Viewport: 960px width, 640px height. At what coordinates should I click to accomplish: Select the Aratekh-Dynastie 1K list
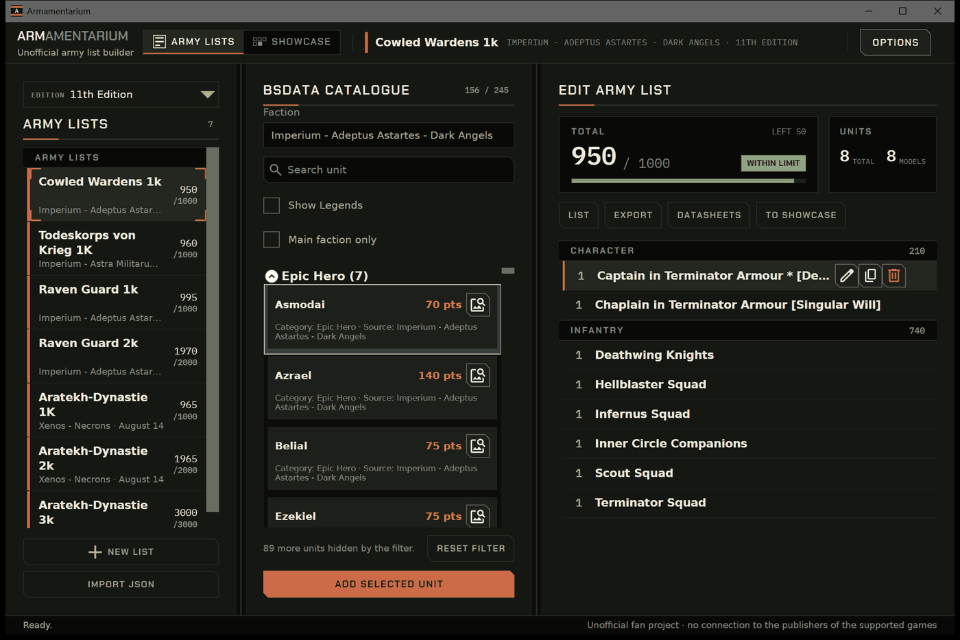[x=117, y=410]
